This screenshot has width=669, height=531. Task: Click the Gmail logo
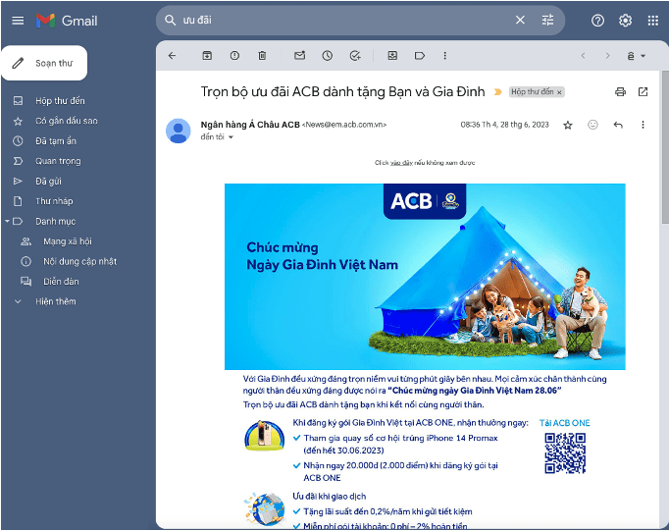[x=67, y=21]
